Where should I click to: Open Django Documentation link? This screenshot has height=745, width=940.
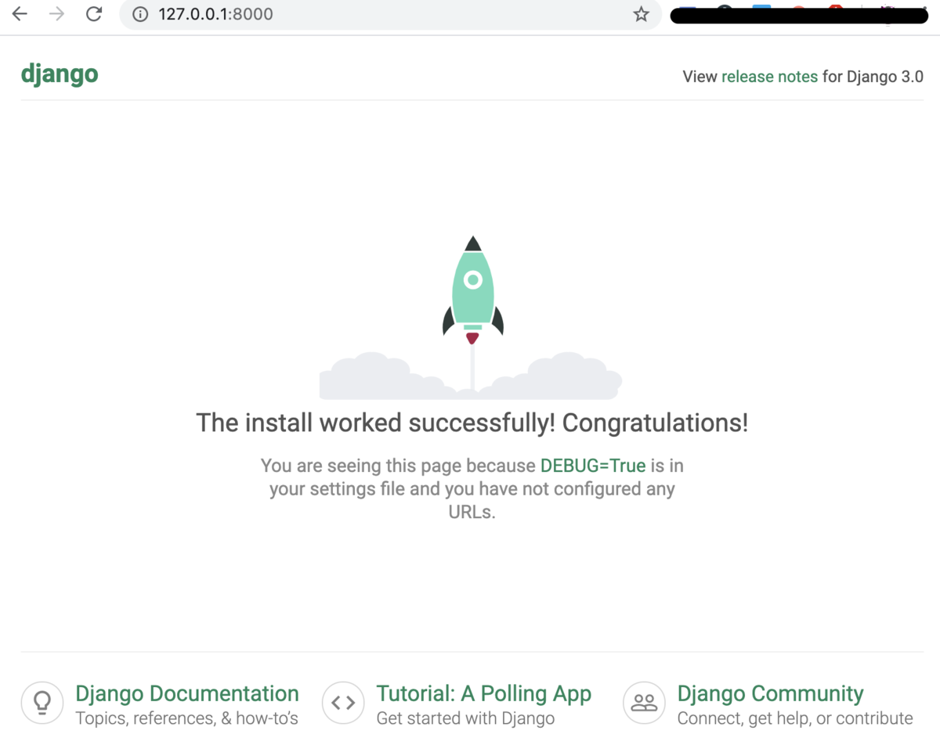tap(187, 693)
